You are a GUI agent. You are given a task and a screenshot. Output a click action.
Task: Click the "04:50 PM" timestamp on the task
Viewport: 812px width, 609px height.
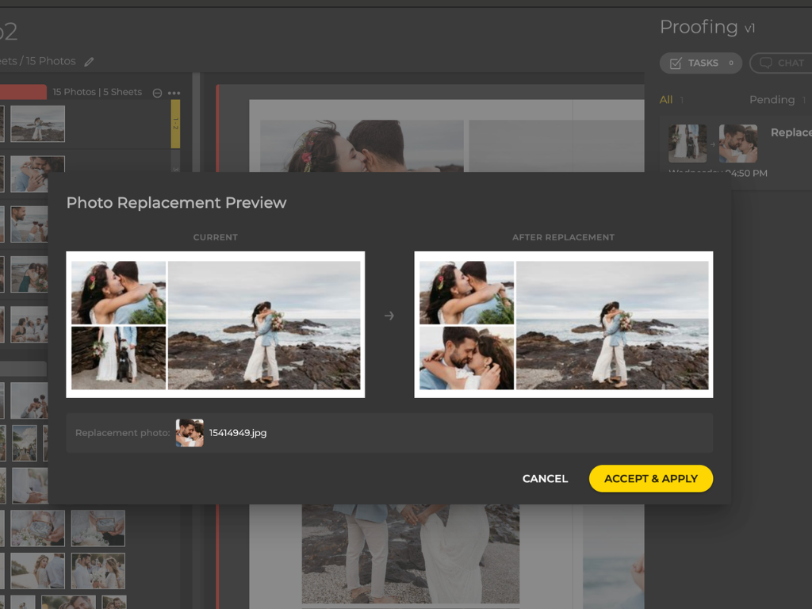click(x=746, y=173)
